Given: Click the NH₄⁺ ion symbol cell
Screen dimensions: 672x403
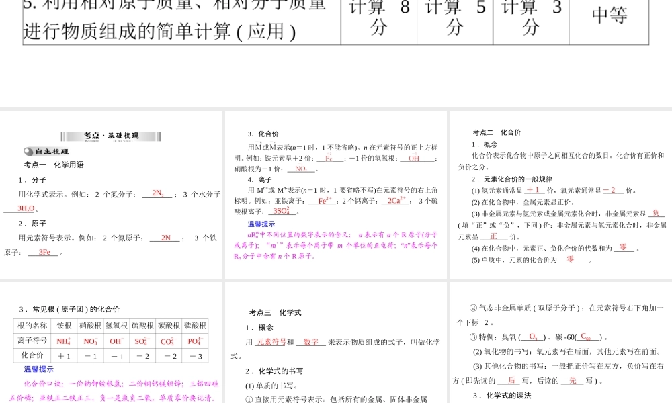Looking at the screenshot, I should tap(64, 341).
